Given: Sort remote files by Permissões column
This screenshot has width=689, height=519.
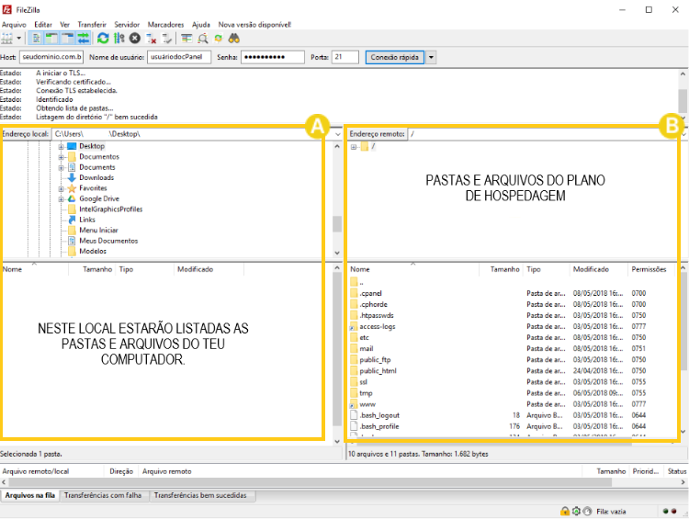Looking at the screenshot, I should coord(649,269).
